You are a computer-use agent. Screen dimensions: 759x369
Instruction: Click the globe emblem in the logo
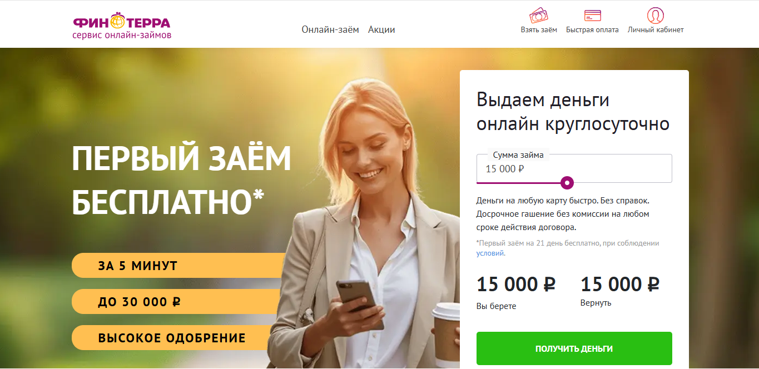coord(118,21)
